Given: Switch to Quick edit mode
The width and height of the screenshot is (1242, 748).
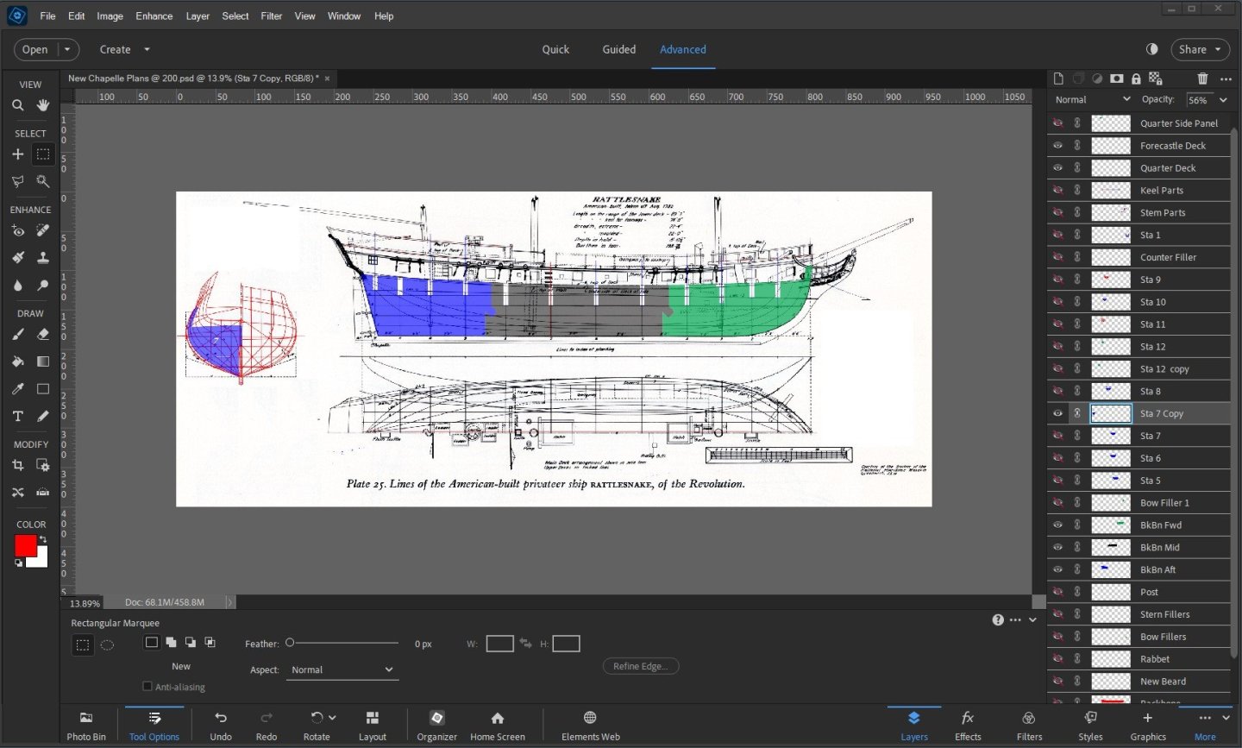Looking at the screenshot, I should 555,49.
